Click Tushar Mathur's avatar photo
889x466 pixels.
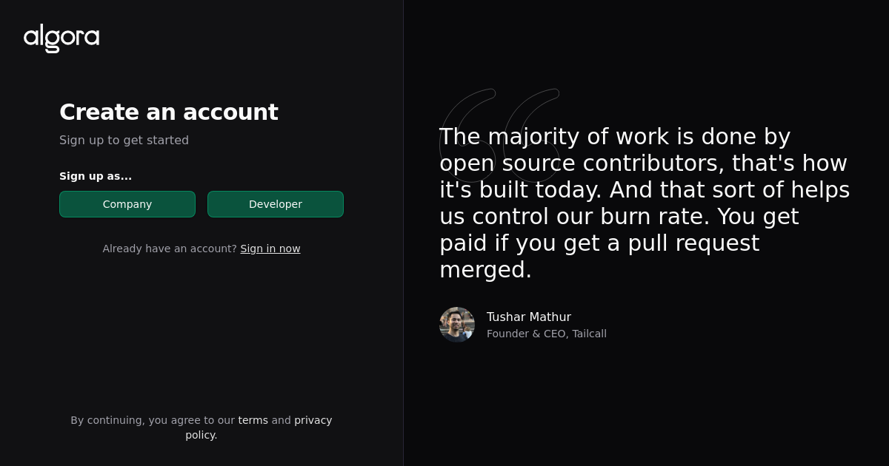457,325
